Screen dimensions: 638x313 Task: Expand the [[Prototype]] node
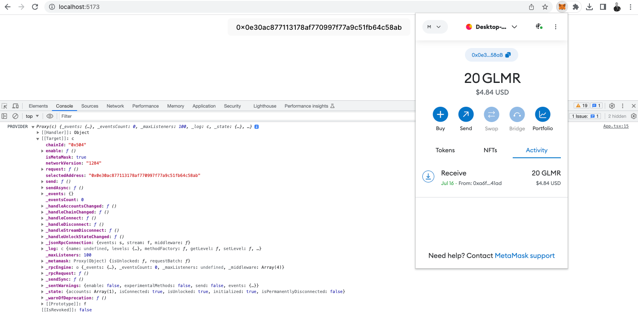click(42, 304)
